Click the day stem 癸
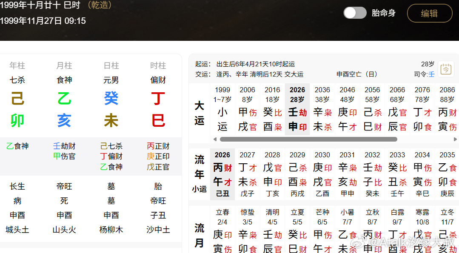The width and height of the screenshot is (459, 253). (111, 99)
